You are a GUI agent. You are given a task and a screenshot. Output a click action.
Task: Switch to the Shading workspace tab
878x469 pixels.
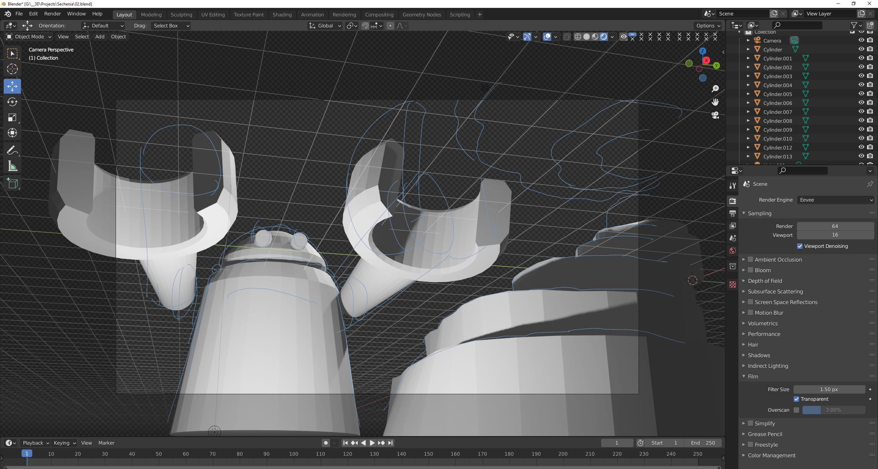[282, 15]
